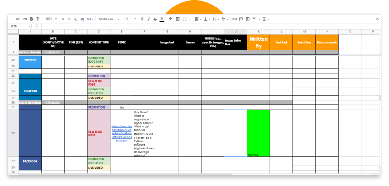389x186 pixels.
Task: Collapse toolbar with the top-right chevron
Action: pyautogui.click(x=377, y=19)
